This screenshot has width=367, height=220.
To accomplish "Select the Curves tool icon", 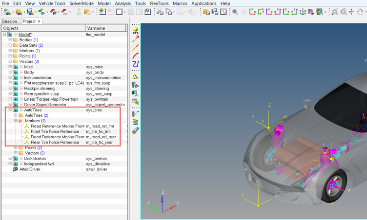I will click(x=136, y=55).
